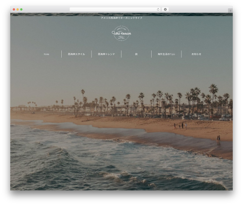Reload the page with the refresh icon

[x=158, y=9]
